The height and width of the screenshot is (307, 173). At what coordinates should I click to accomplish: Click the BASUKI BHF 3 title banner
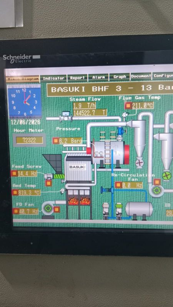coord(110,89)
